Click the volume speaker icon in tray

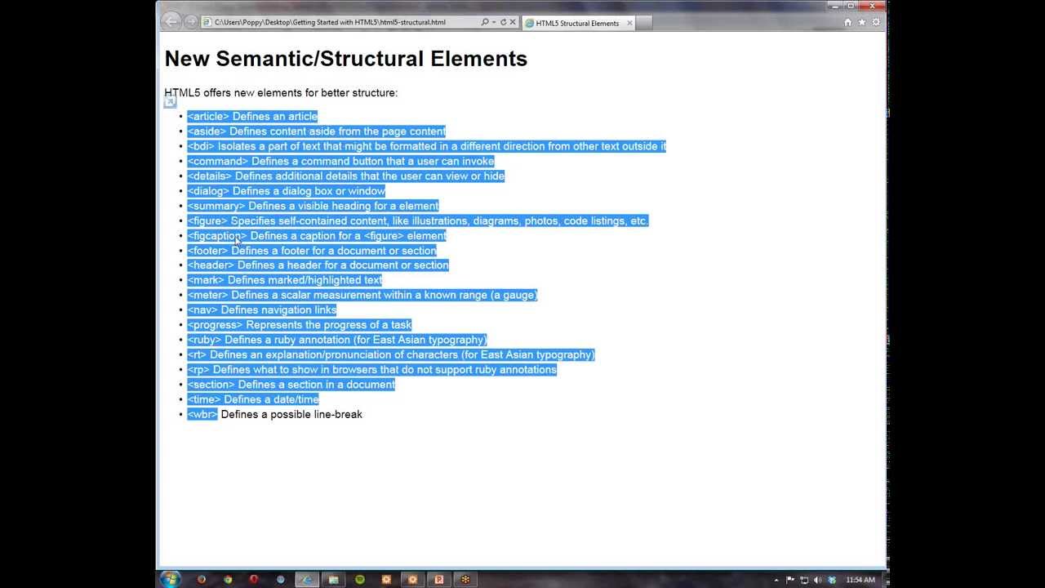(x=818, y=580)
